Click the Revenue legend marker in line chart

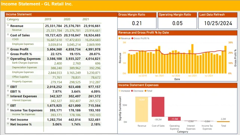(x=120, y=38)
